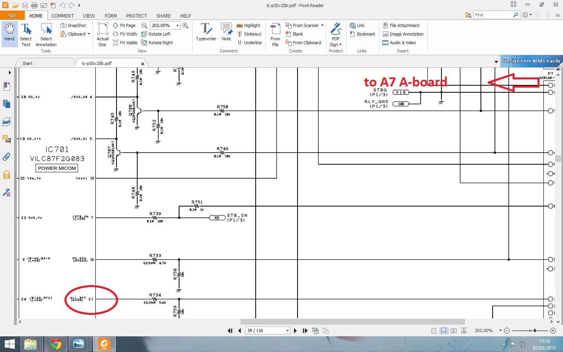Image resolution: width=563 pixels, height=352 pixels.
Task: Jump to the last page
Action: (x=305, y=330)
